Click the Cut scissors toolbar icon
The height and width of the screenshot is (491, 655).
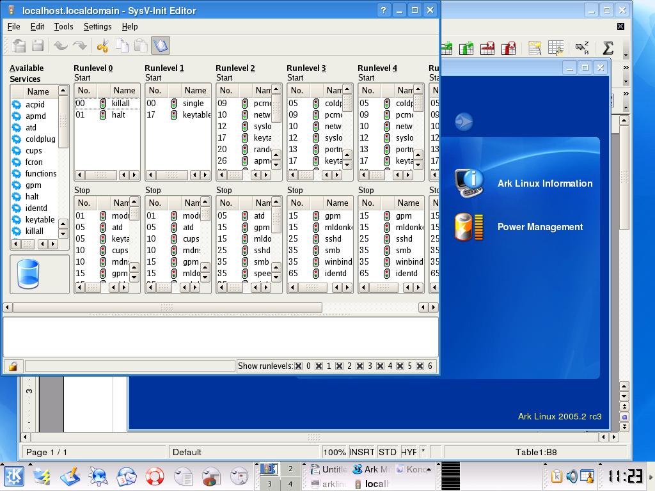click(x=102, y=45)
